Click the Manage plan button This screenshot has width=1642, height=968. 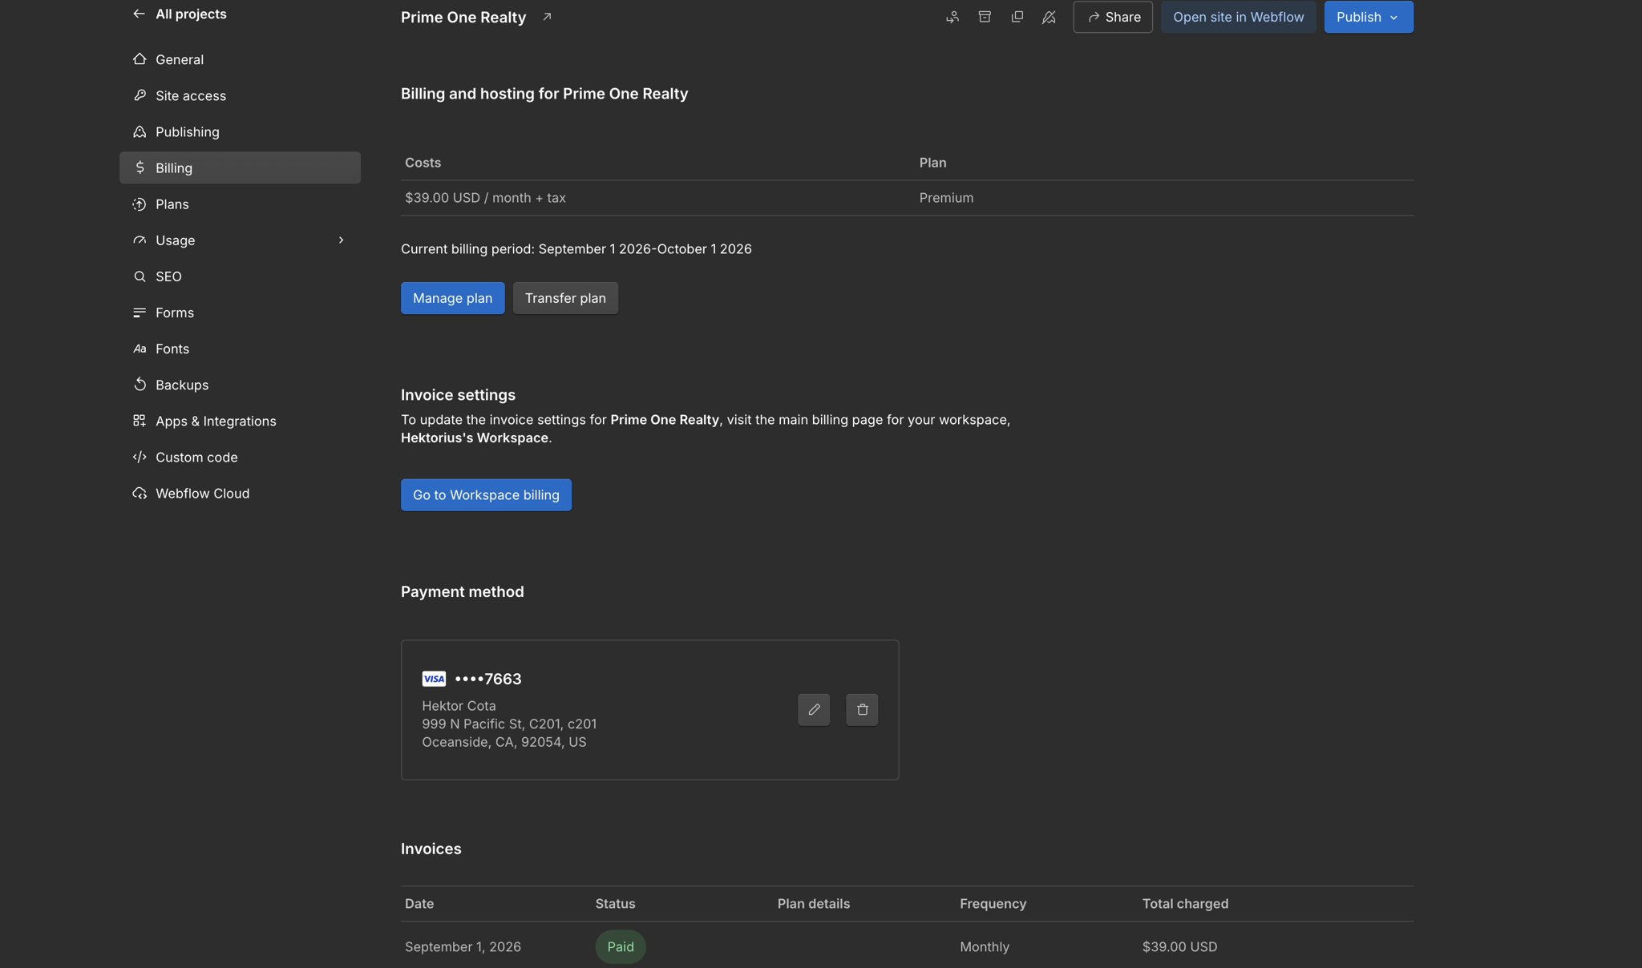tap(452, 298)
